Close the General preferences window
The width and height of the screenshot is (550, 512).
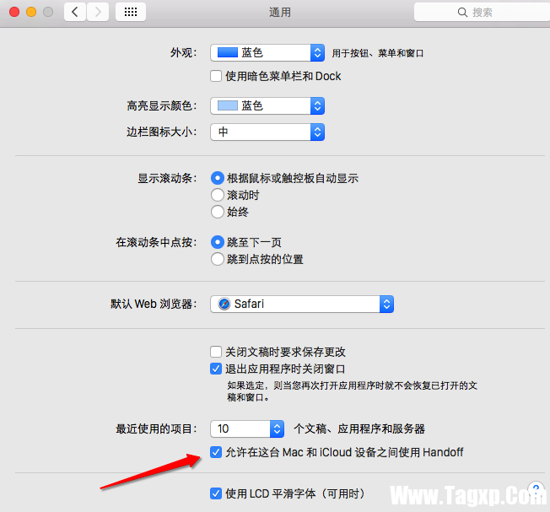[14, 12]
